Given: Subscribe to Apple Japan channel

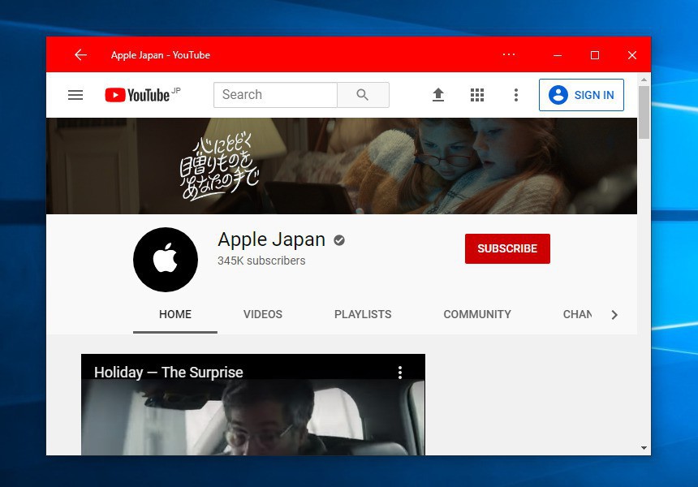Looking at the screenshot, I should coord(507,248).
